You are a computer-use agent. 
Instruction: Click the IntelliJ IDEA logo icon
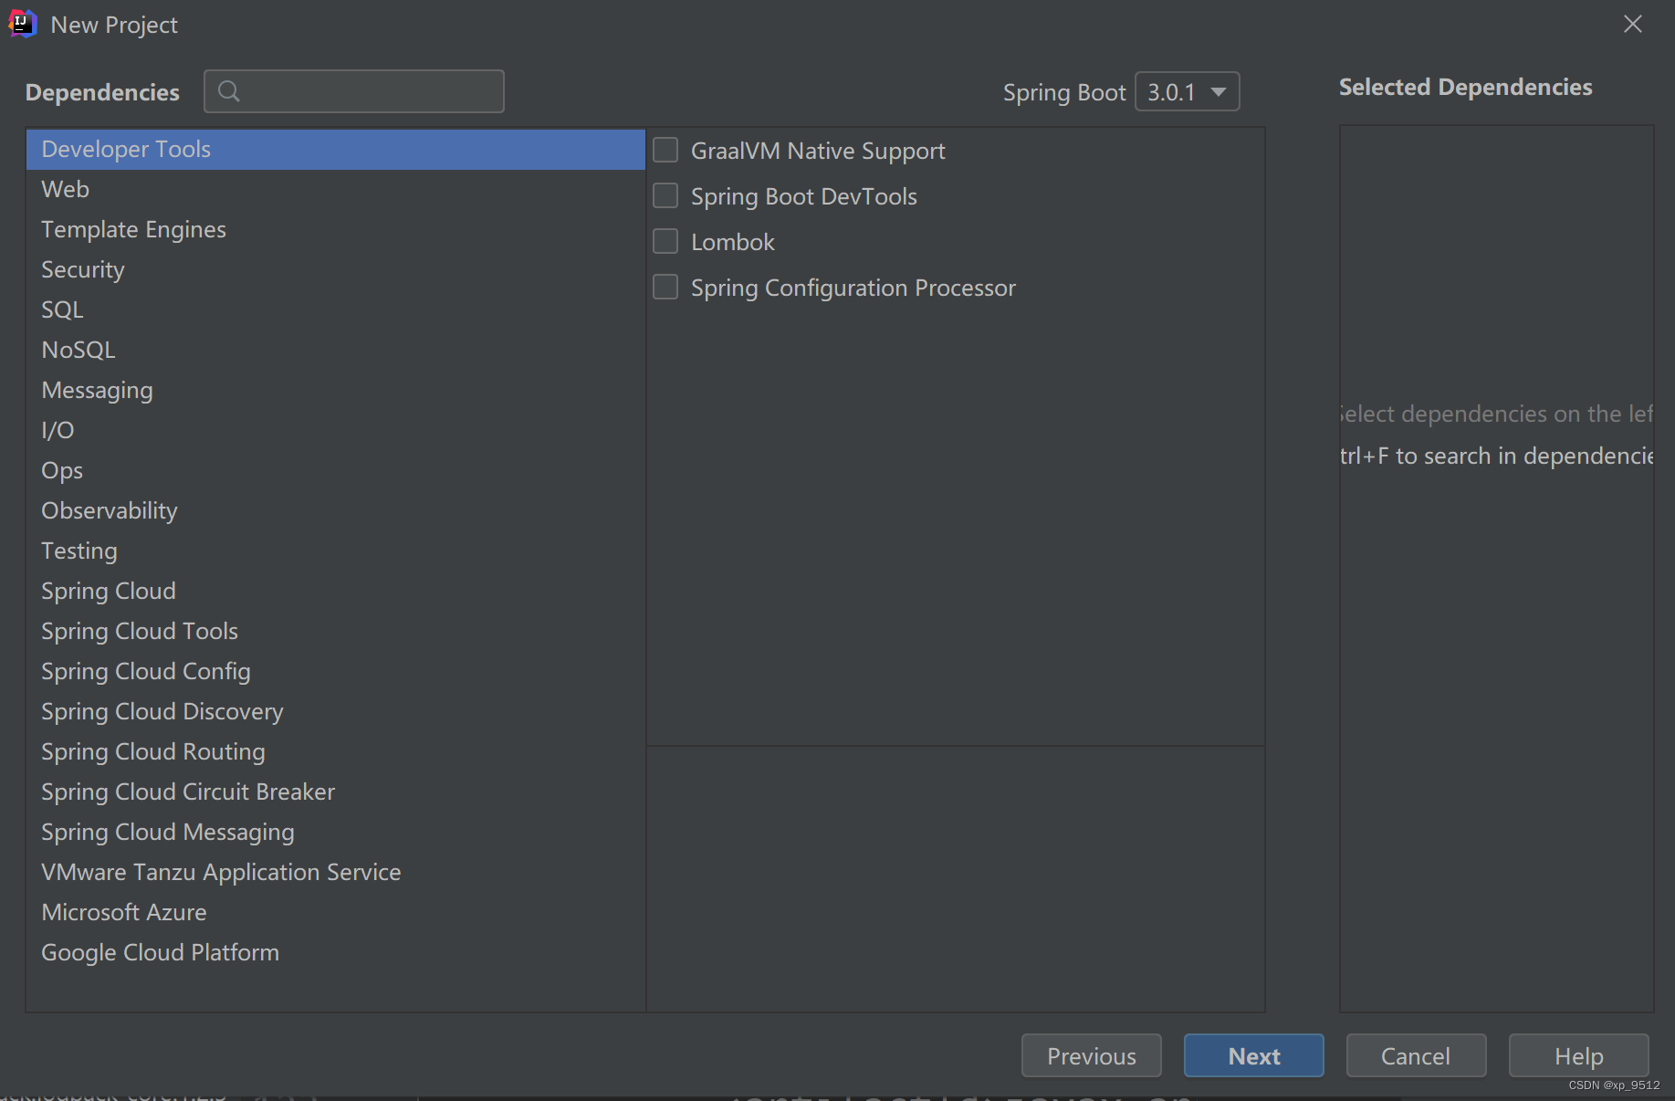[x=23, y=24]
